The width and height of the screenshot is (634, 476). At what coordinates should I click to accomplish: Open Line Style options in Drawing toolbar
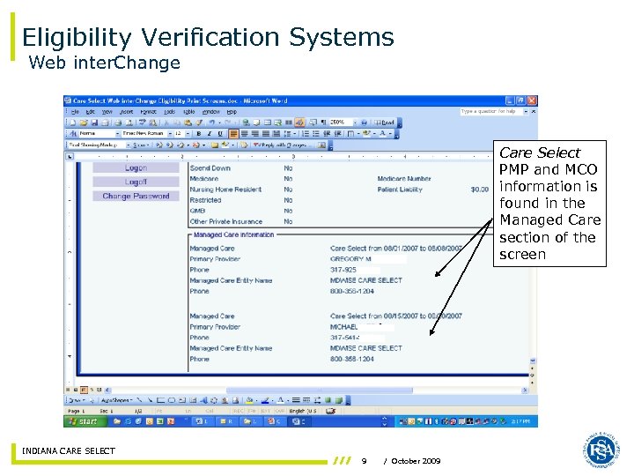296,401
